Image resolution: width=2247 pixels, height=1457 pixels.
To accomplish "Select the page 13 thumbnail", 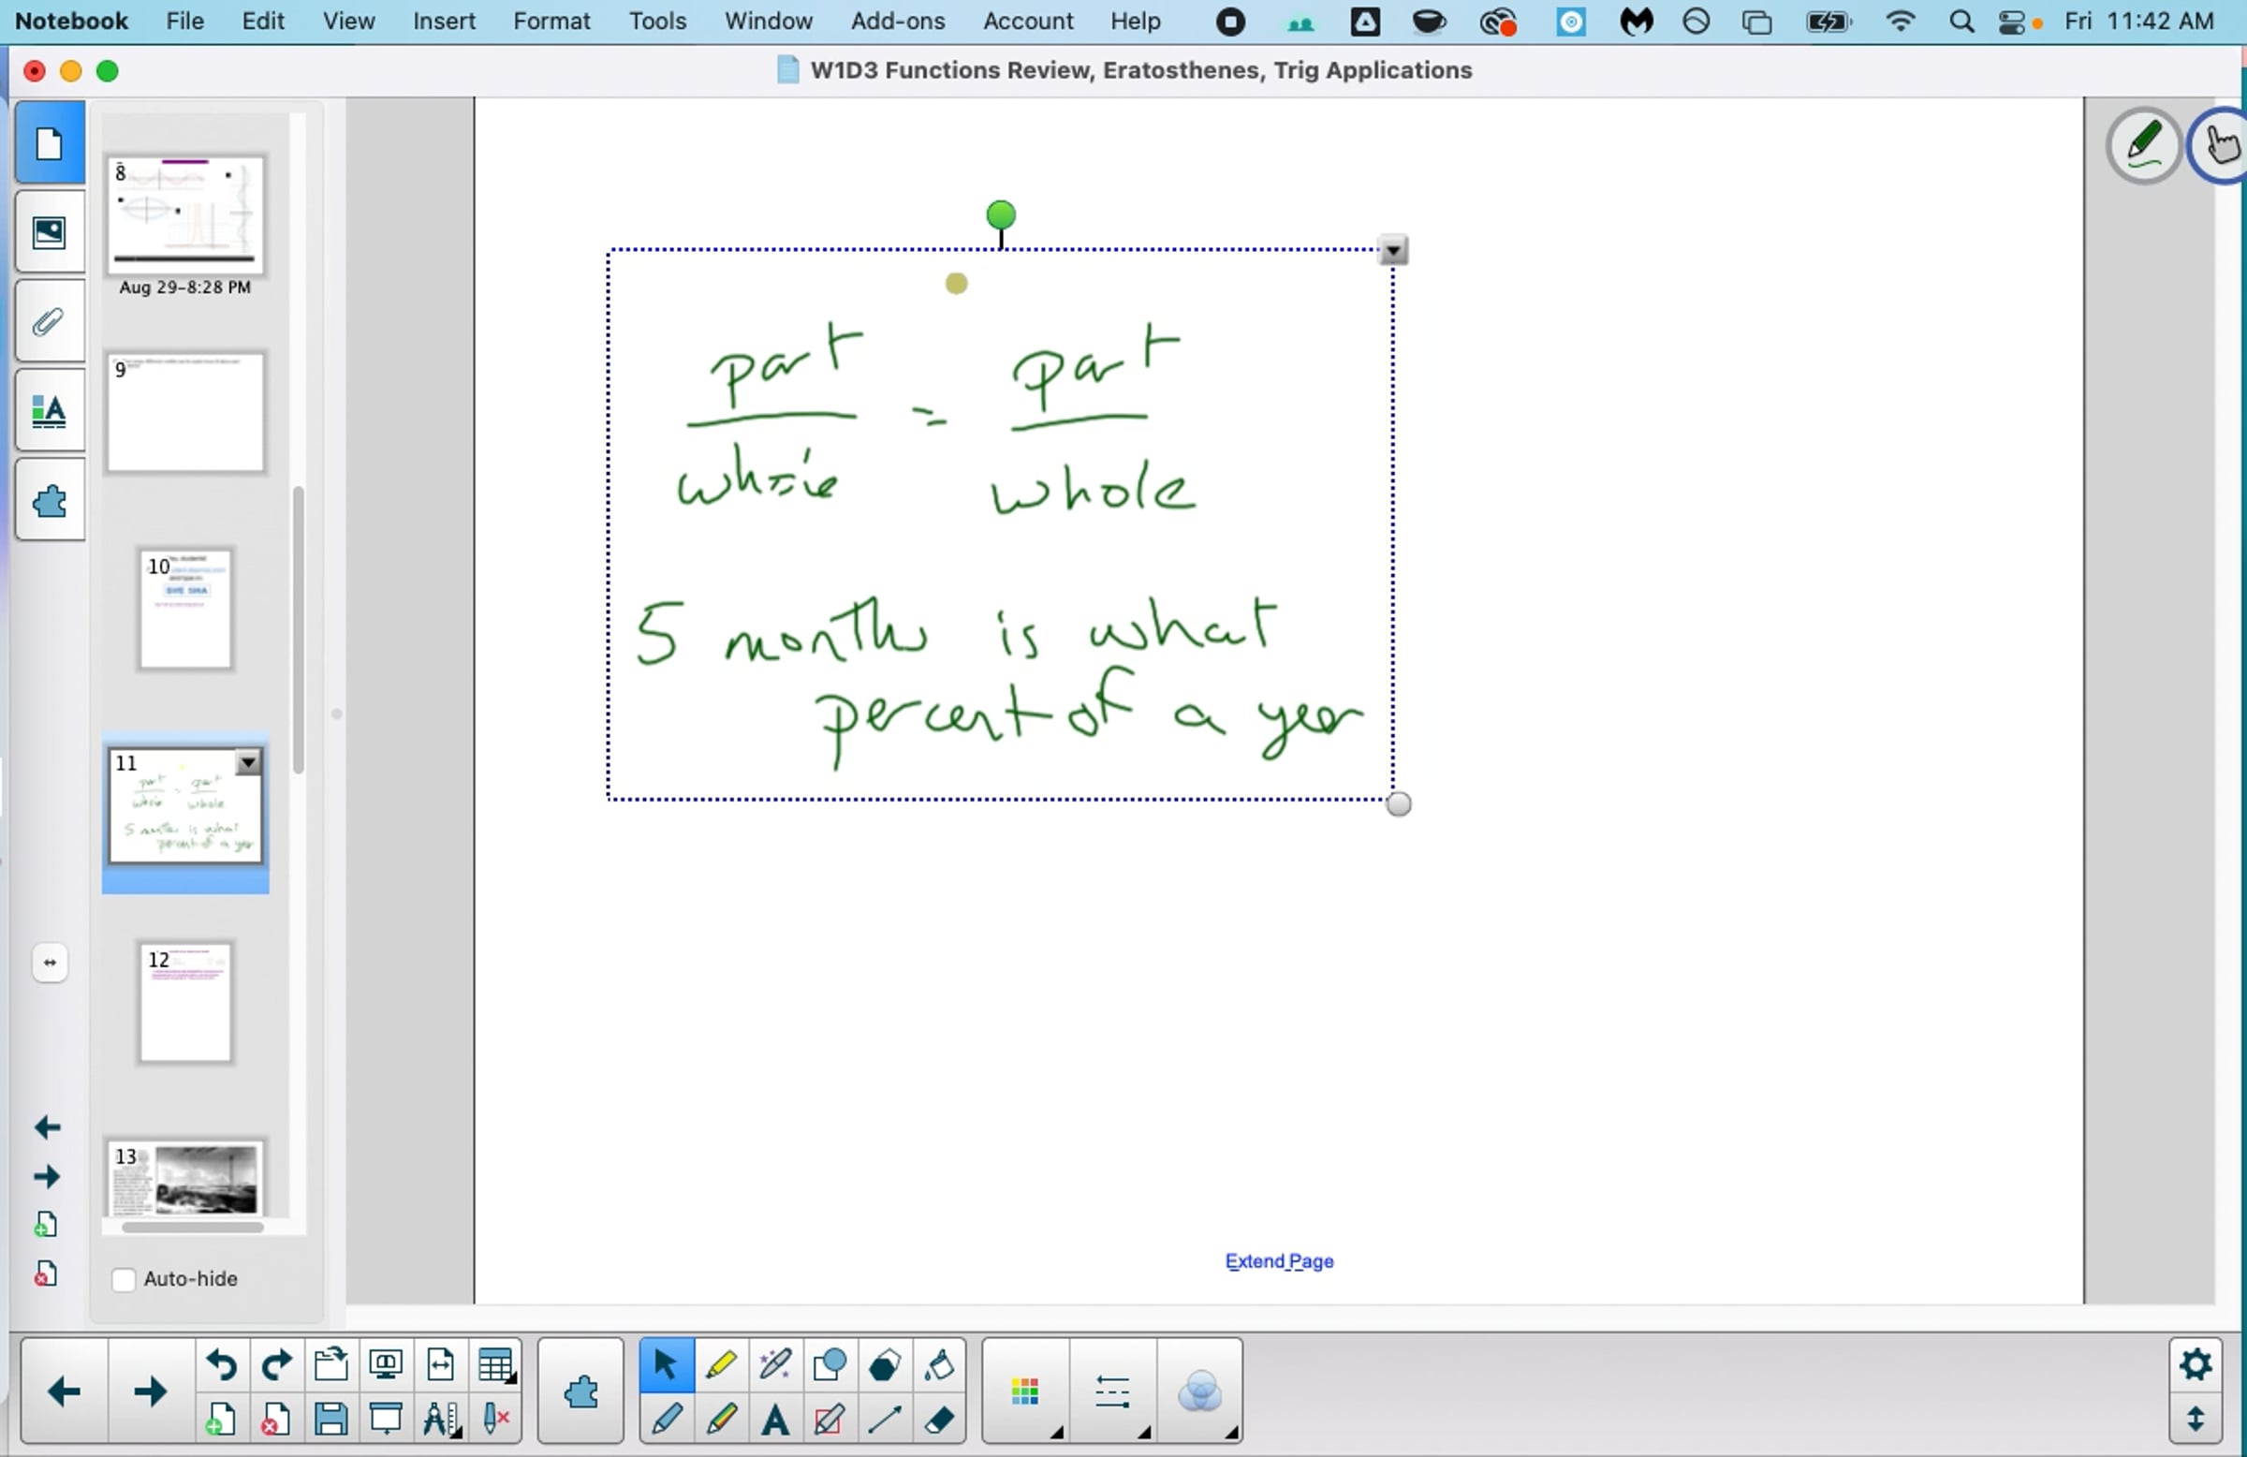I will point(186,1179).
